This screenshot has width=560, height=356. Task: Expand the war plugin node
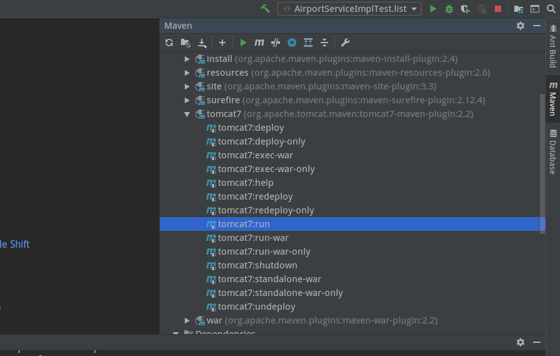click(x=187, y=320)
